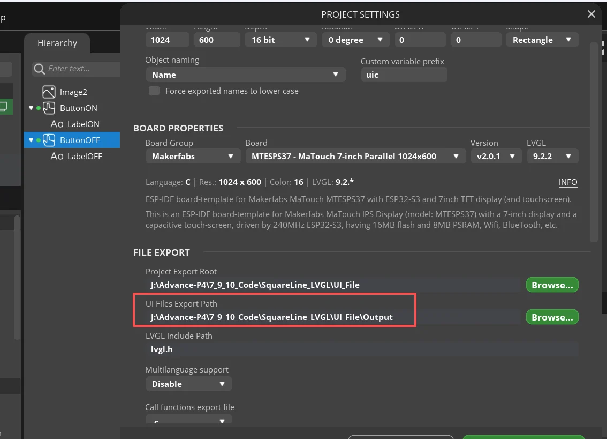The width and height of the screenshot is (607, 439).
Task: Close the Project Settings dialog
Action: pos(591,14)
